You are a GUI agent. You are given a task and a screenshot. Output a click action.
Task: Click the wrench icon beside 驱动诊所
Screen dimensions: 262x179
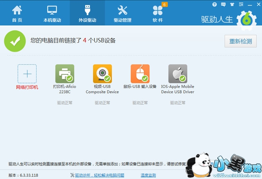[72, 175]
